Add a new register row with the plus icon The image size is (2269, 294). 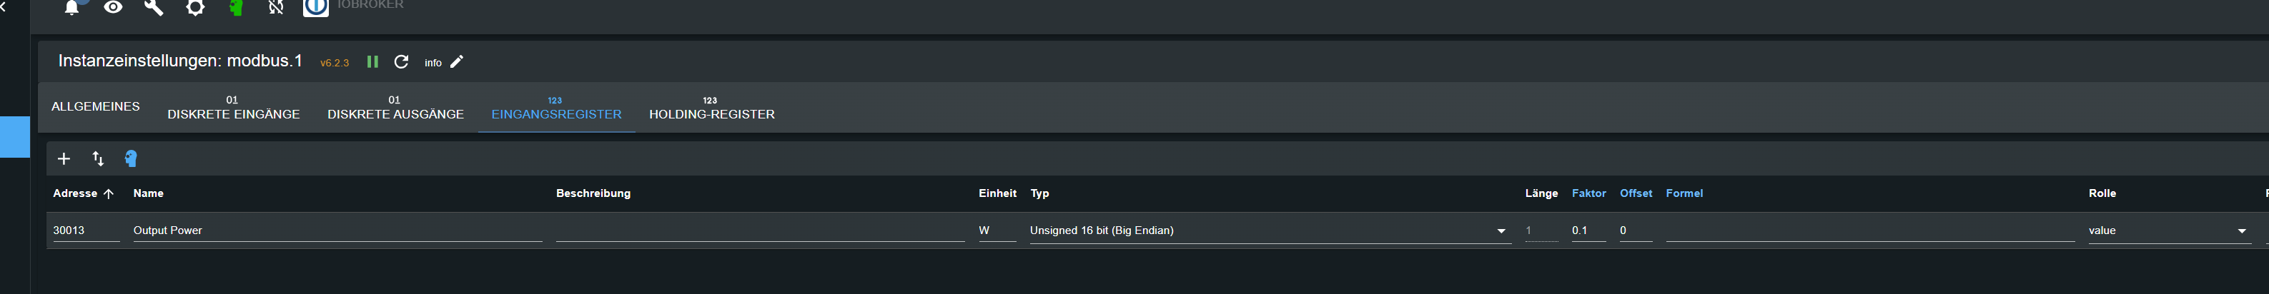click(64, 158)
